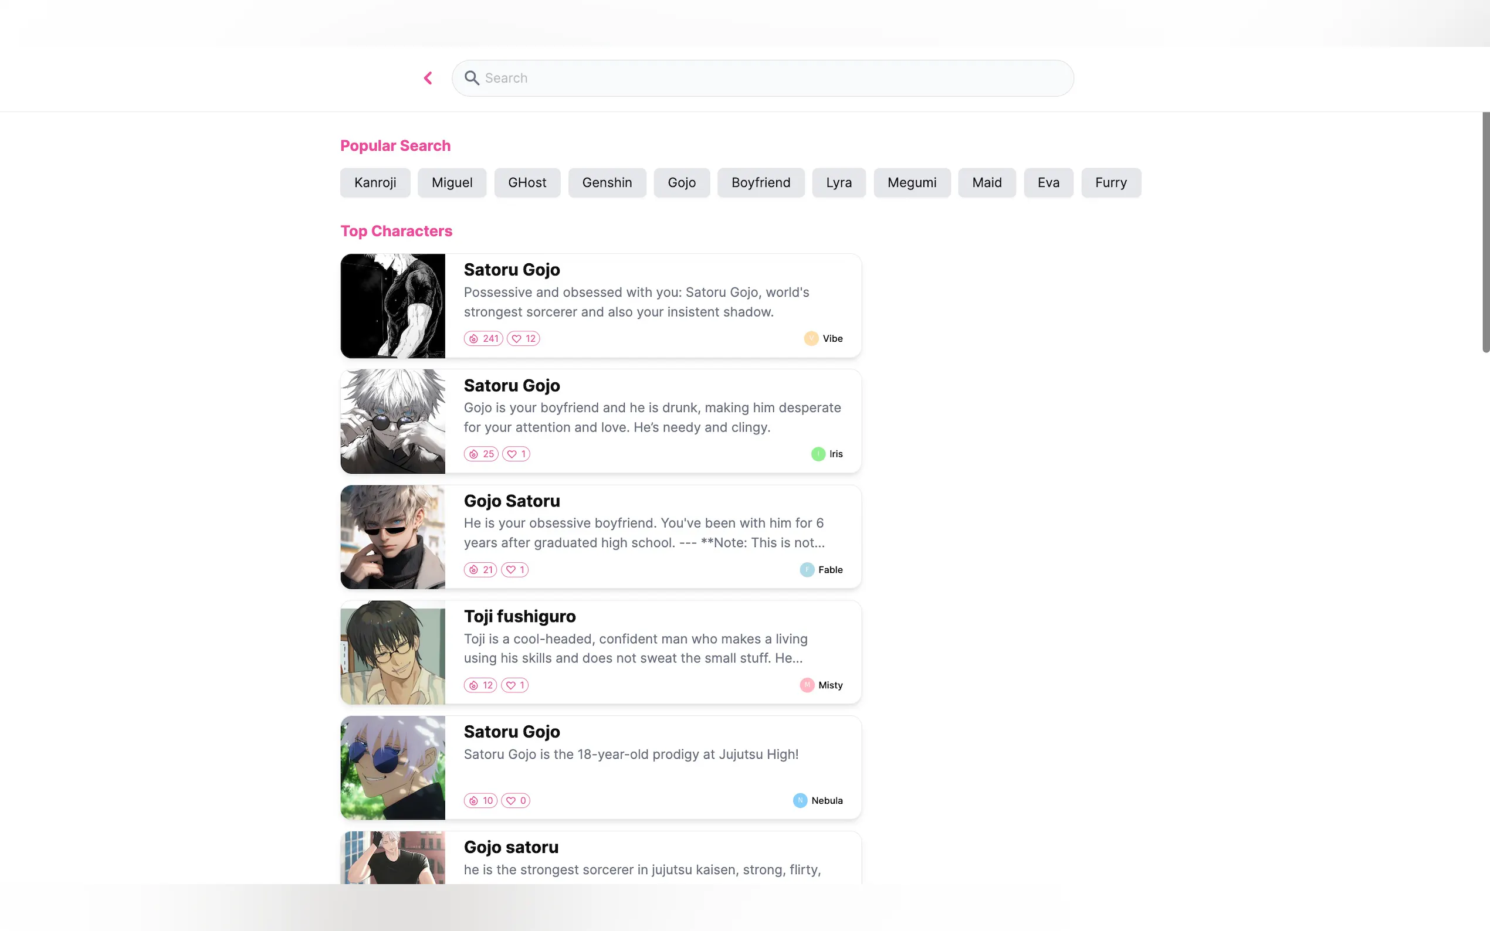Click the heart count on first Satoru Gojo card
The width and height of the screenshot is (1490, 931).
[523, 339]
